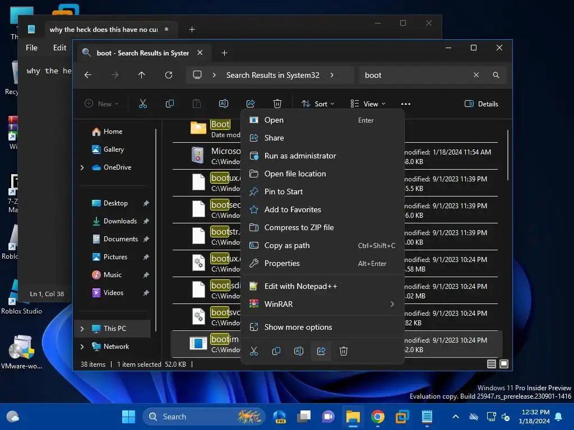Open Home in navigation pane

pos(112,132)
